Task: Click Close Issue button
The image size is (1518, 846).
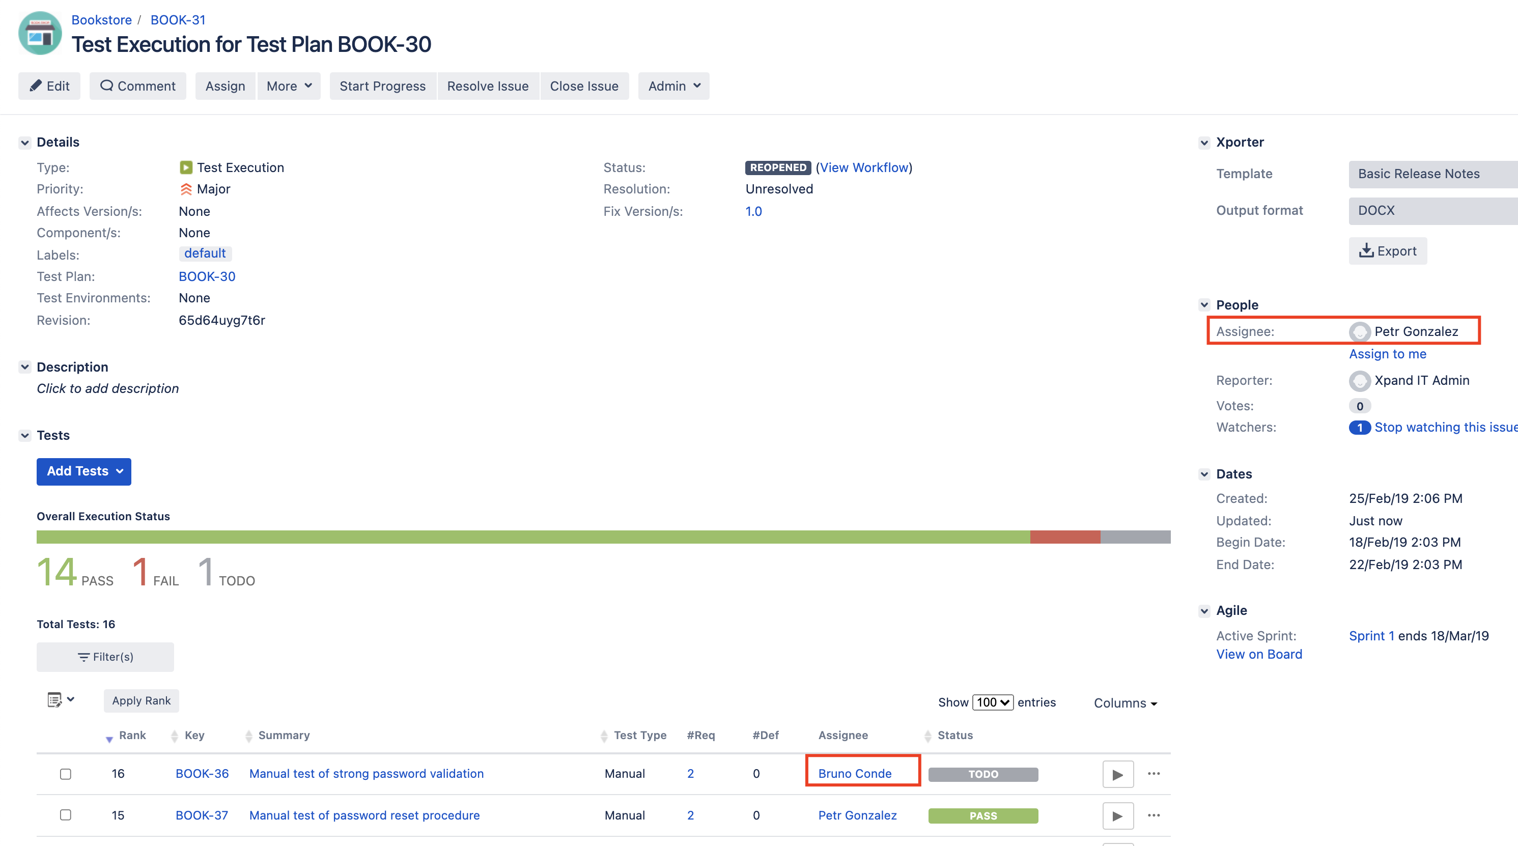Action: tap(584, 86)
